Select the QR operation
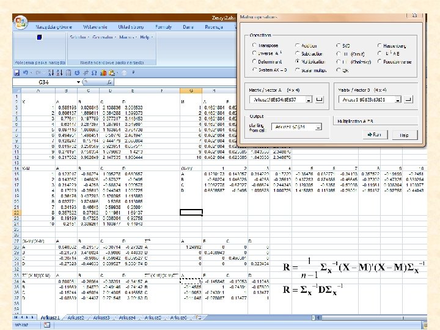This screenshot has height=330, width=440. (x=342, y=70)
